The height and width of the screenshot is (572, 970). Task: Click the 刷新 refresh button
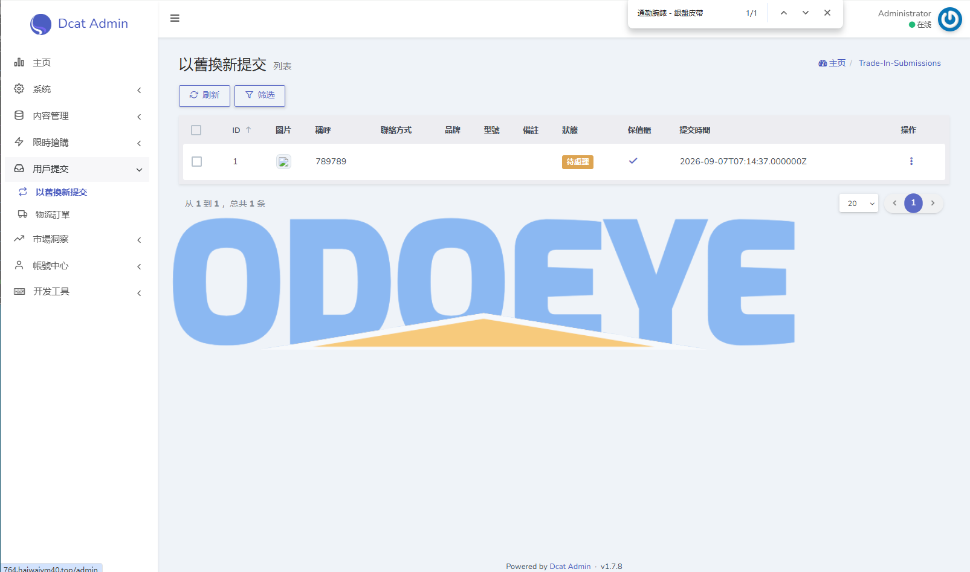pos(204,95)
